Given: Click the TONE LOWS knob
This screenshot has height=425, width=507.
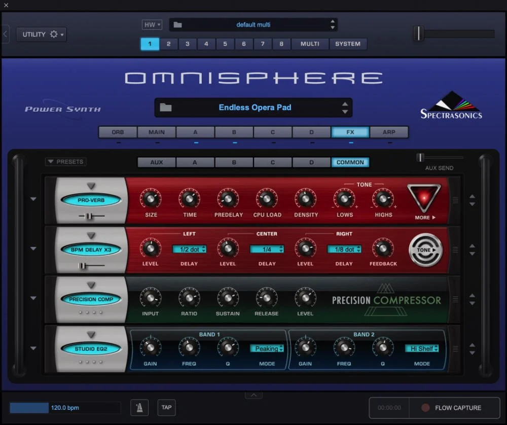Looking at the screenshot, I should 344,199.
